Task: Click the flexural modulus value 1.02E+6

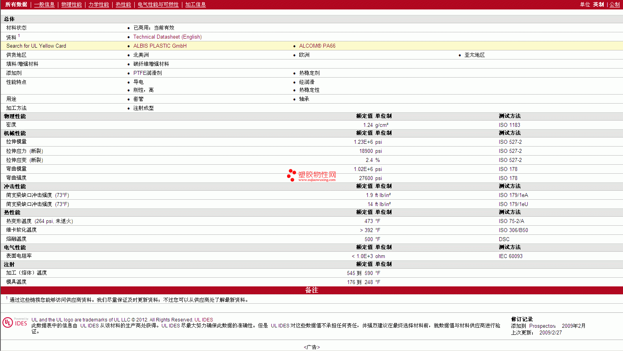Action: (363, 169)
